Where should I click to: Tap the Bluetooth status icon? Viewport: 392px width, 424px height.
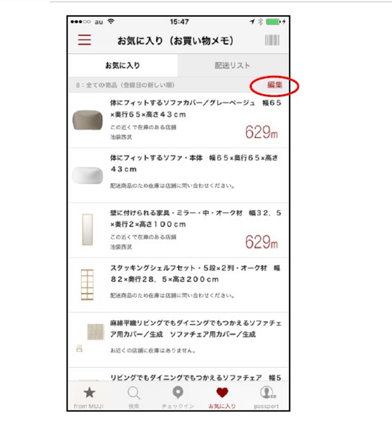coord(260,22)
